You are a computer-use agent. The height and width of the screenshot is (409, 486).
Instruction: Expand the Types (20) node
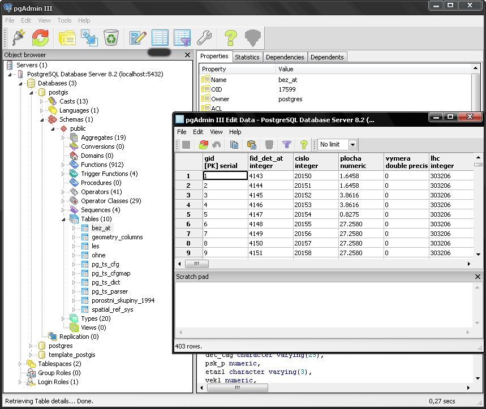pos(63,318)
